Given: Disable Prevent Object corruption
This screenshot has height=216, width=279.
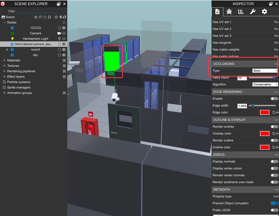Looking at the screenshot, I should (274, 203).
